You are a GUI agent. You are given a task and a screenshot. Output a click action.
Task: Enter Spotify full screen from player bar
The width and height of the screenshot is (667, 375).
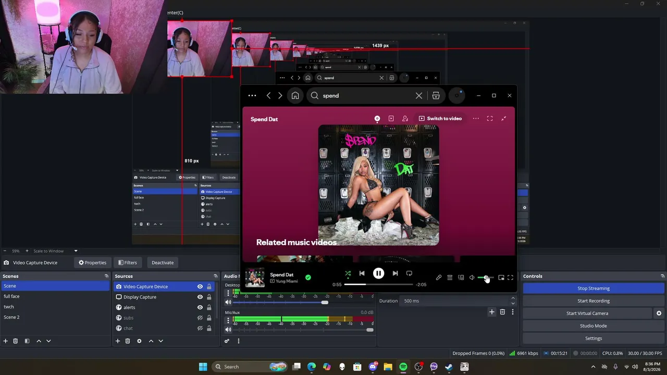coord(511,278)
